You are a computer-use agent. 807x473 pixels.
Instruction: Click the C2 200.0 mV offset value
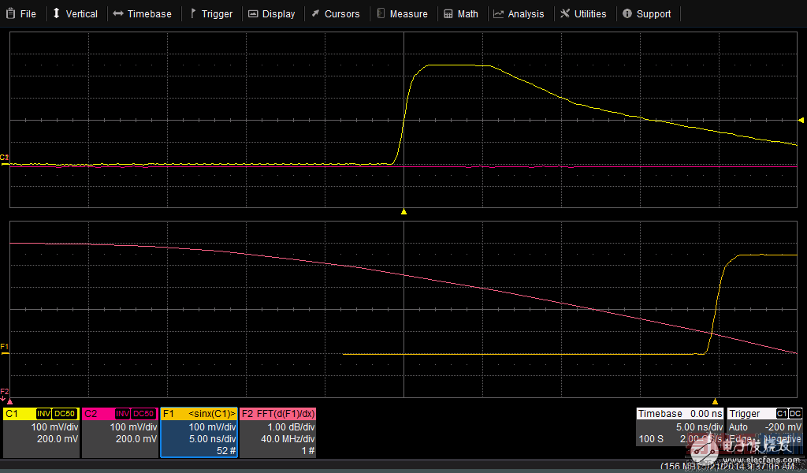point(136,439)
